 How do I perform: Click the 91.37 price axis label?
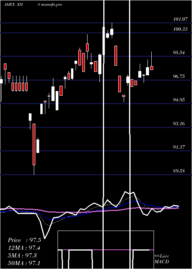[x=179, y=147]
